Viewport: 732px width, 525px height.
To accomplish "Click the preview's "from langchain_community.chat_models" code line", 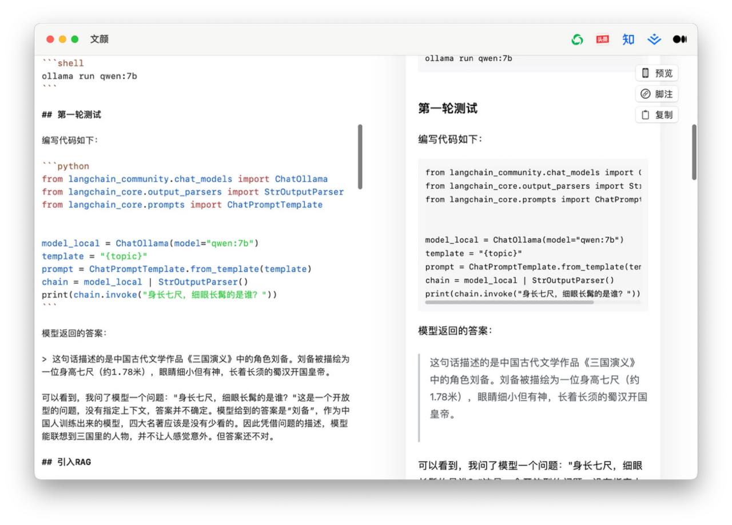I will pos(534,173).
